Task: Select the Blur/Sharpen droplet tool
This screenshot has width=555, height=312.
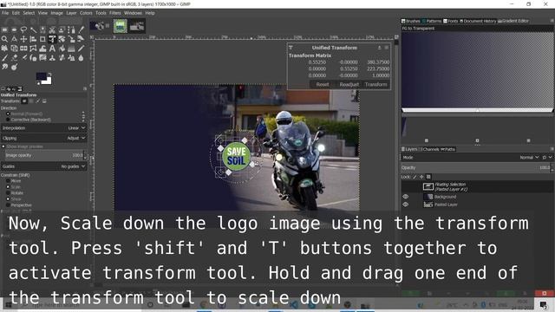Action: (x=81, y=58)
